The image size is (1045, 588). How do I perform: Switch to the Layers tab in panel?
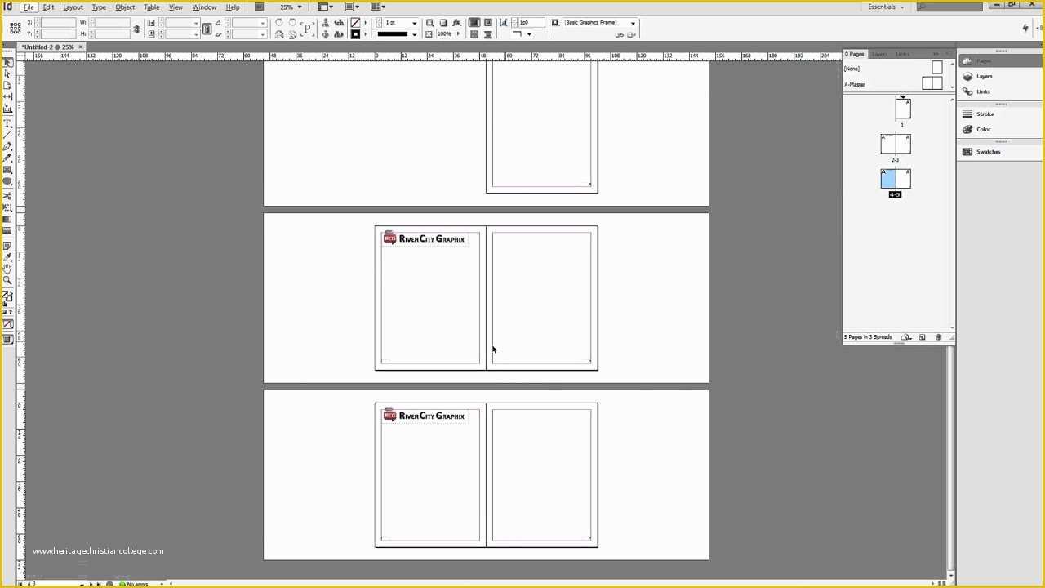coord(879,54)
